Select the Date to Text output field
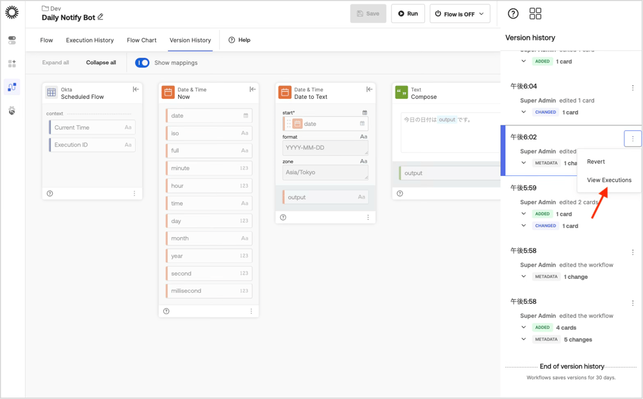This screenshot has height=399, width=643. (x=325, y=197)
